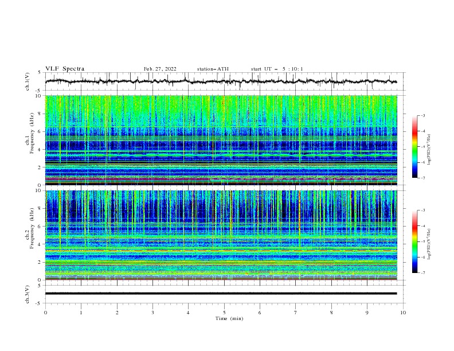Click the 'station=ATH' label

click(213, 69)
